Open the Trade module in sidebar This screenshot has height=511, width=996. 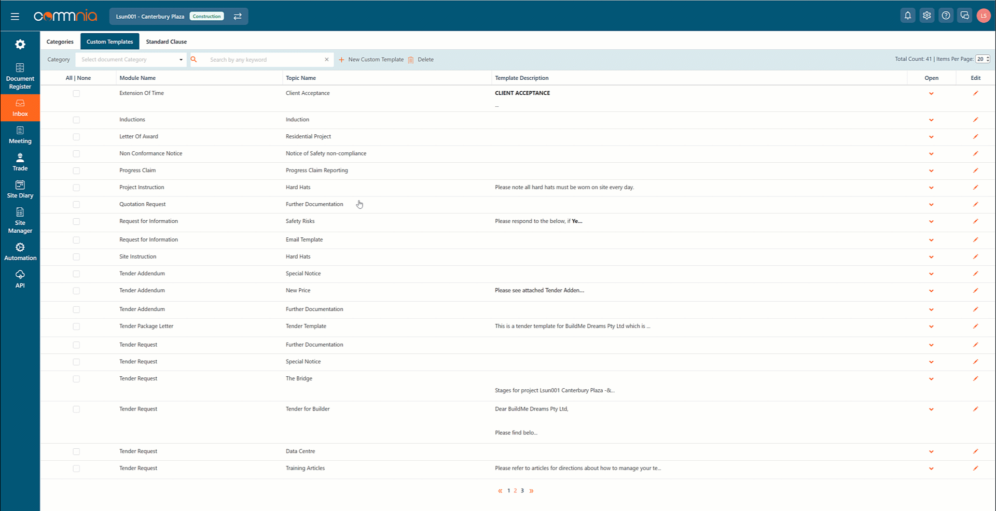tap(20, 162)
